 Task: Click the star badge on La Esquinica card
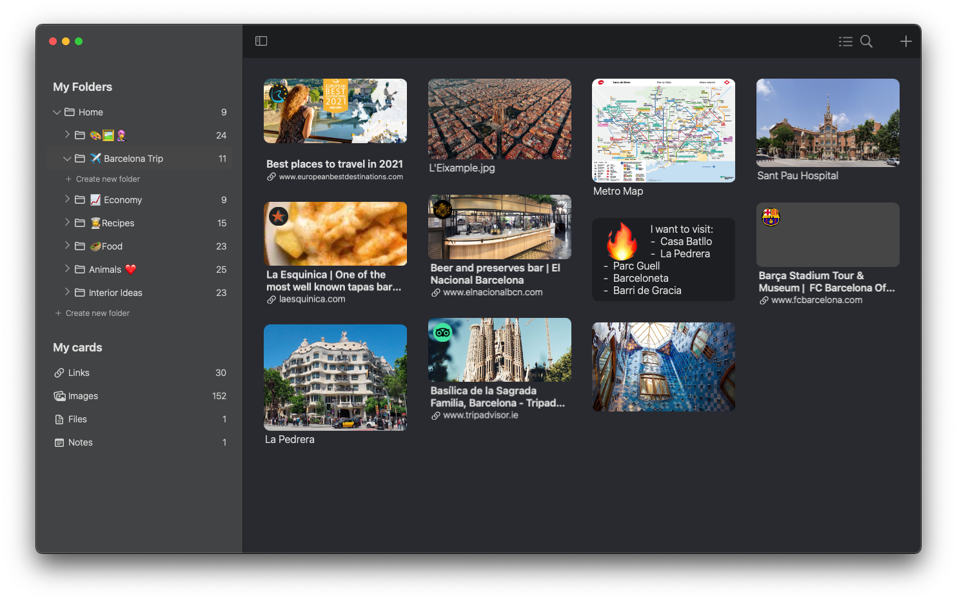click(279, 216)
